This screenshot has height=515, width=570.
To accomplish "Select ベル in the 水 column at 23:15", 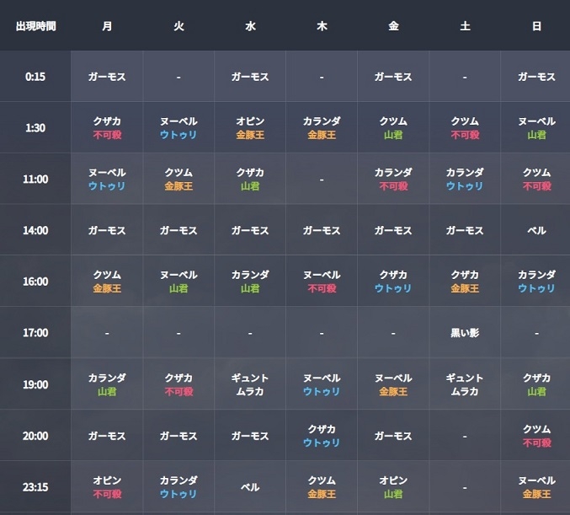I will coord(250,487).
